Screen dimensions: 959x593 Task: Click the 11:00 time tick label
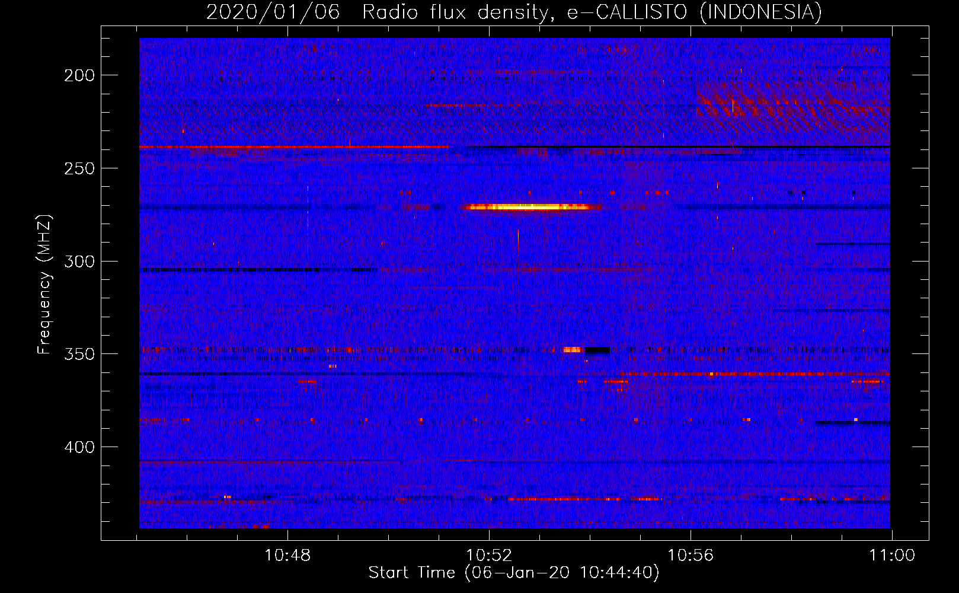[x=892, y=556]
